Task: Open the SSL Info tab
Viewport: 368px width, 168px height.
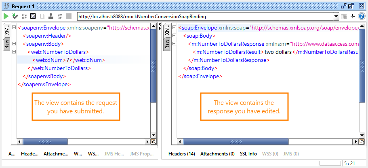Action: pyautogui.click(x=248, y=154)
